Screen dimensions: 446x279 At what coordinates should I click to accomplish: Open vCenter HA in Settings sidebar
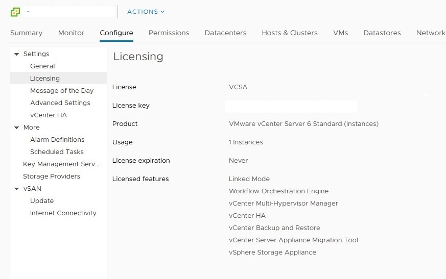click(49, 115)
